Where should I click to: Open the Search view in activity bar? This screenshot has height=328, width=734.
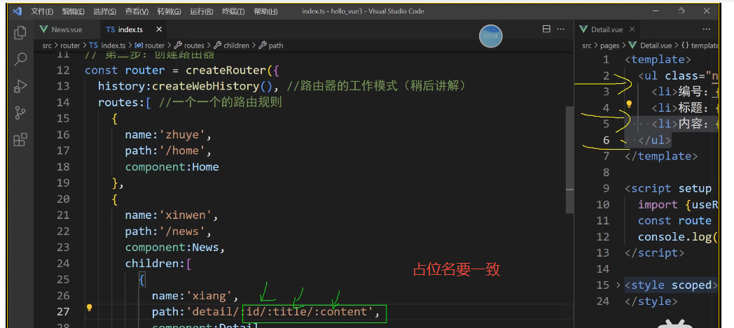(x=20, y=59)
